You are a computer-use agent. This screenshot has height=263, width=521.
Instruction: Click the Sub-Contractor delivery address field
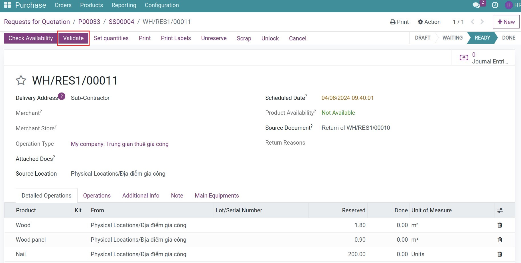(x=90, y=98)
